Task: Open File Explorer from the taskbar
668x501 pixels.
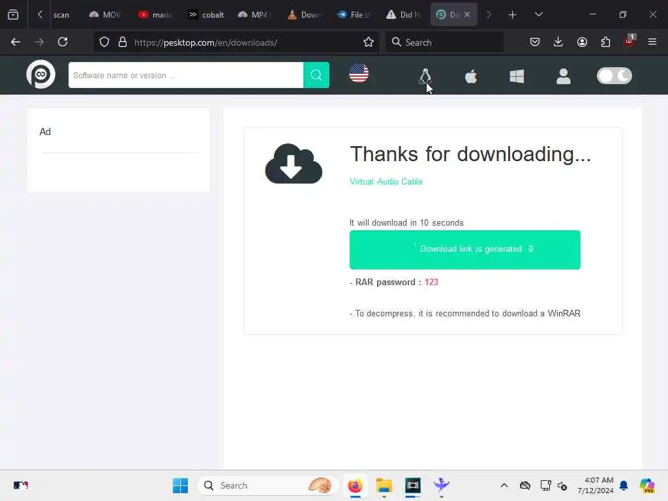Action: 384,485
